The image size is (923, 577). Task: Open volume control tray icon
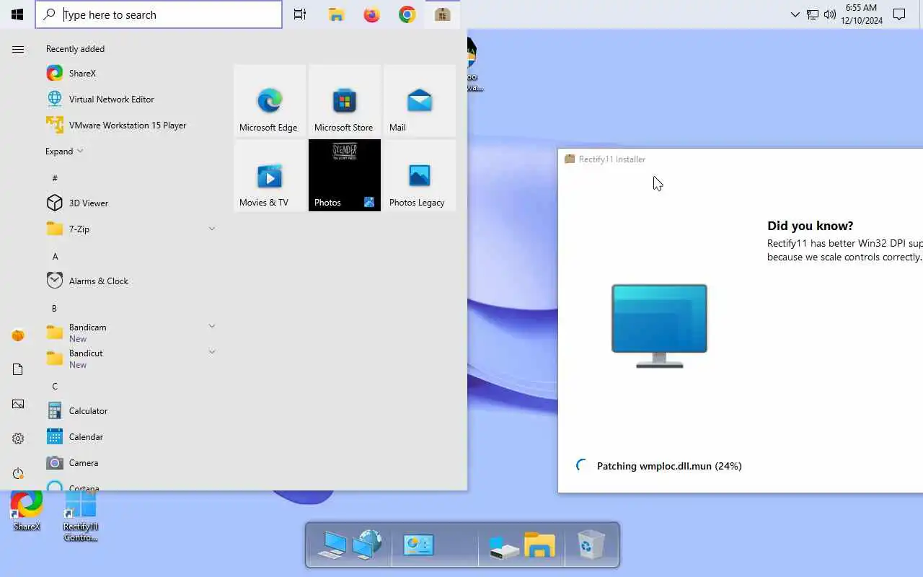[830, 14]
